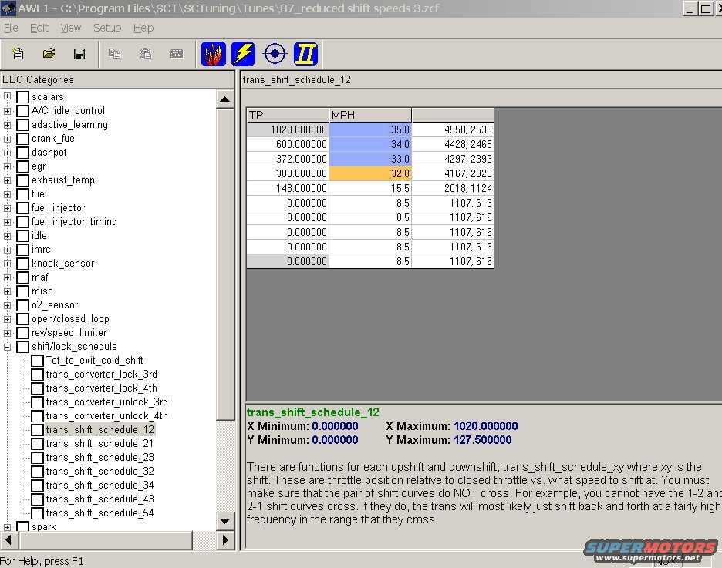Click the yellow II toolbar icon
The height and width of the screenshot is (568, 722).
[305, 54]
